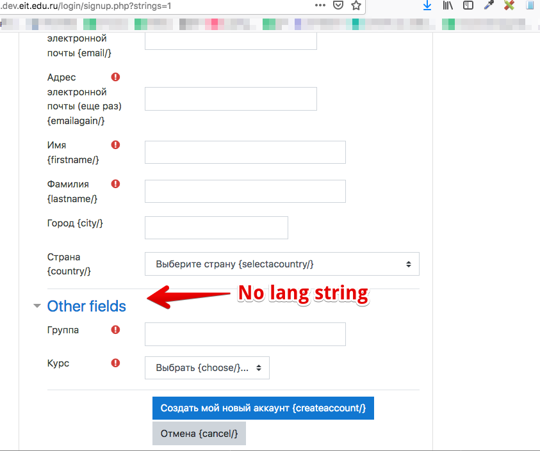
Task: Click the email address input field
Action: coord(231,42)
